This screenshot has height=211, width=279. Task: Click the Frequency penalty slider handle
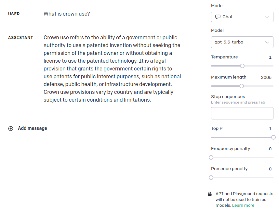(x=211, y=157)
